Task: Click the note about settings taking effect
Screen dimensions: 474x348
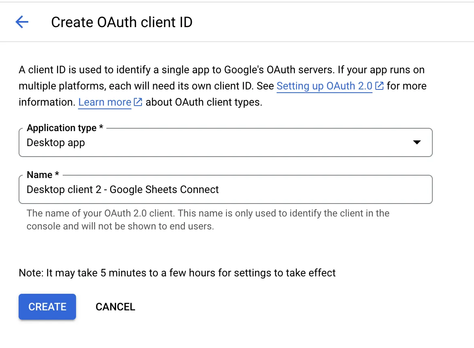Action: tap(177, 273)
